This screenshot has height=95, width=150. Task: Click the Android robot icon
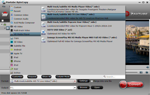pos(12,50)
